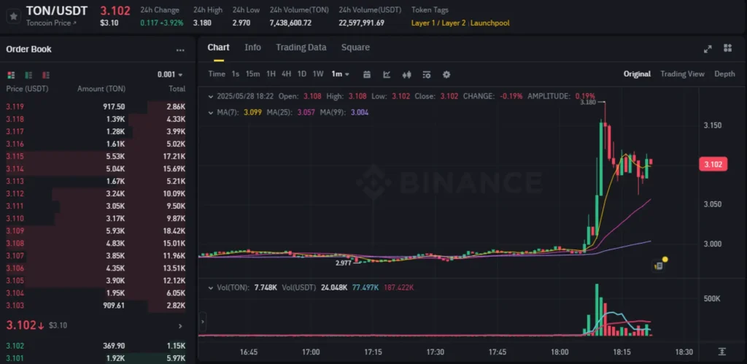Open the Square tab

tap(355, 47)
